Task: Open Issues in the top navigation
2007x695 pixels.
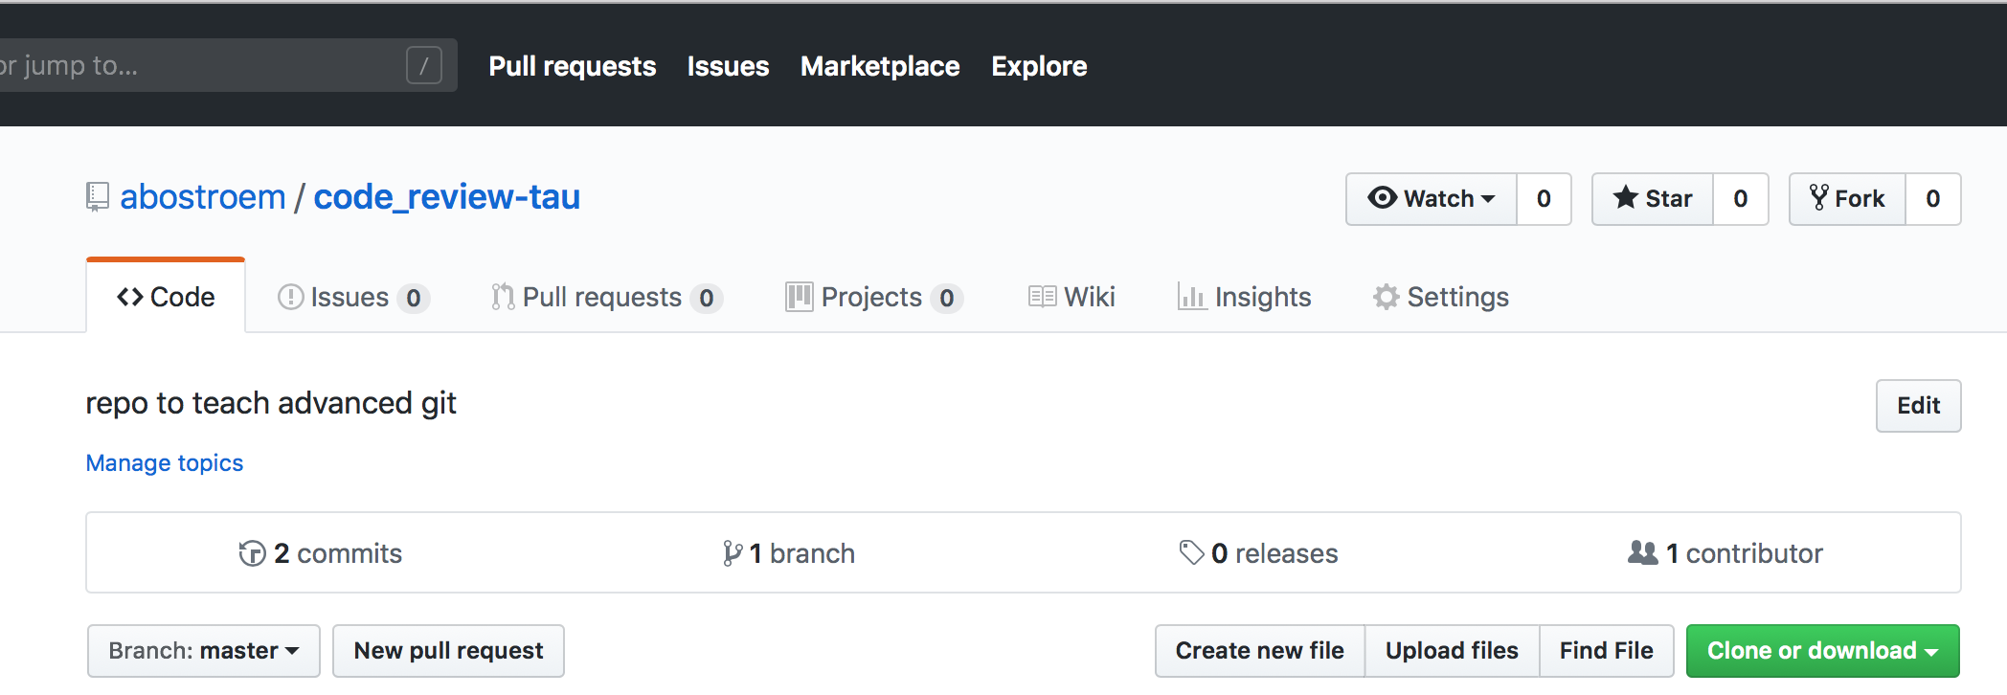Action: [728, 66]
